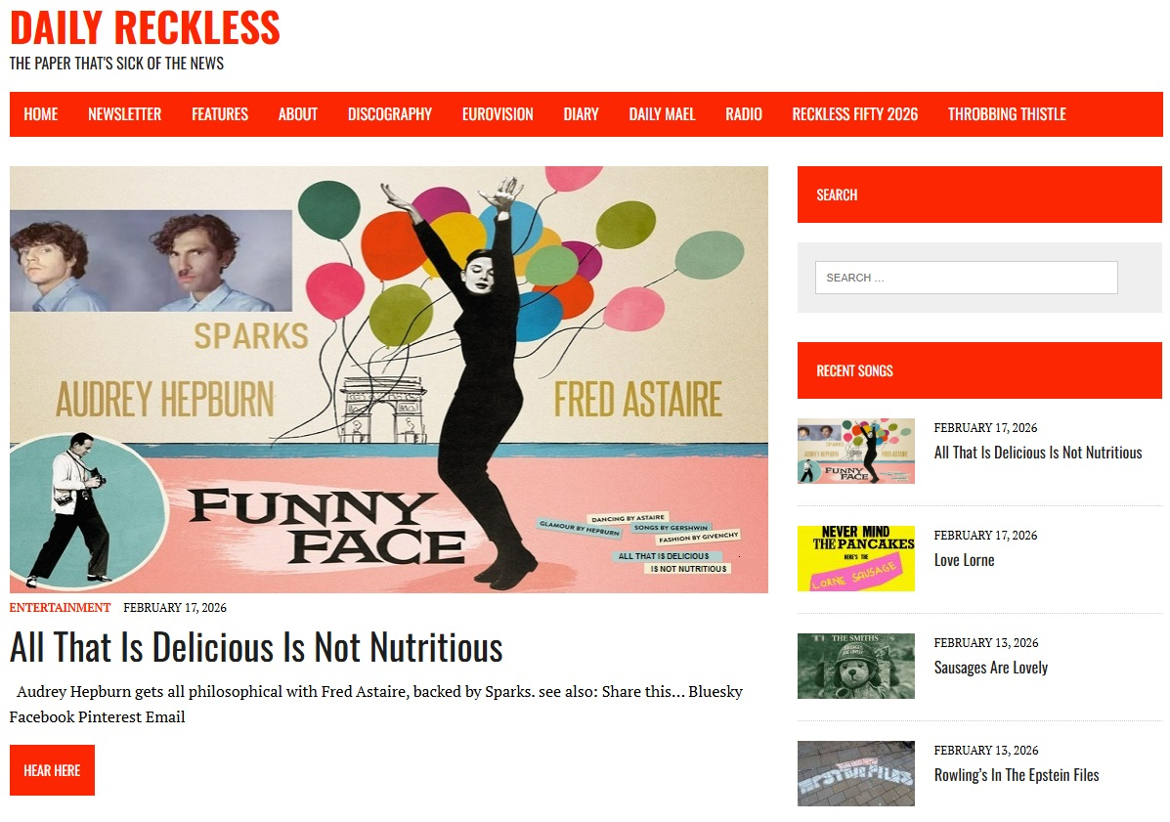Click the Hear Here button
Screen dimensions: 1170x822
point(52,770)
